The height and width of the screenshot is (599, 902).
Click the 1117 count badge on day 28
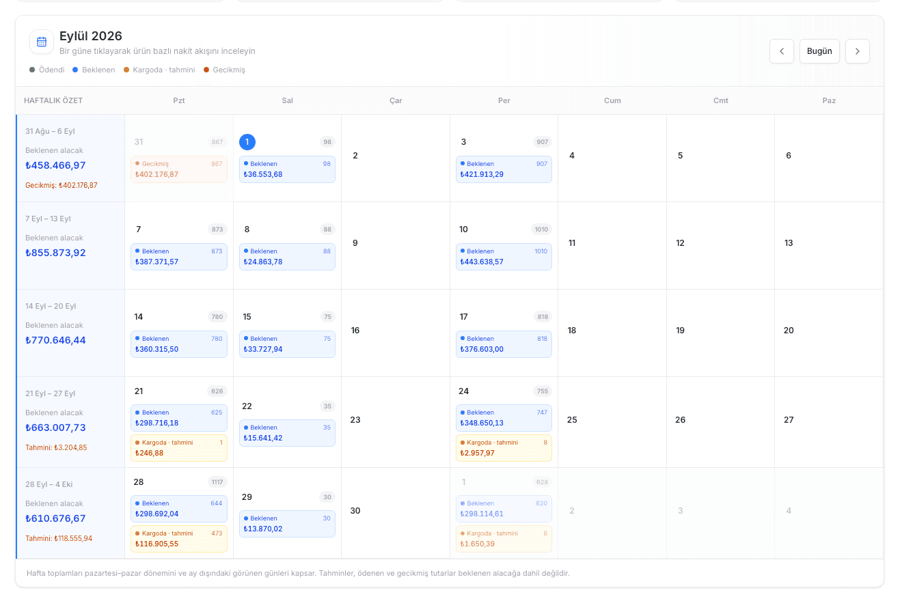pos(217,482)
